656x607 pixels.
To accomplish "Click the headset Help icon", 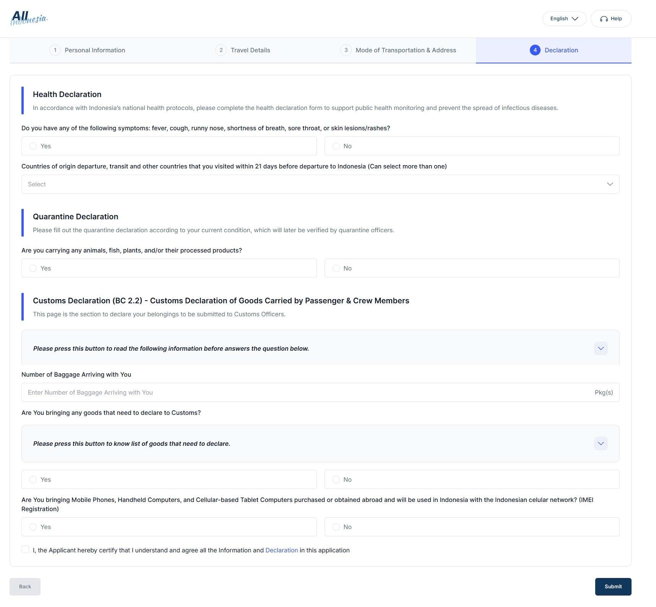I will click(x=604, y=19).
